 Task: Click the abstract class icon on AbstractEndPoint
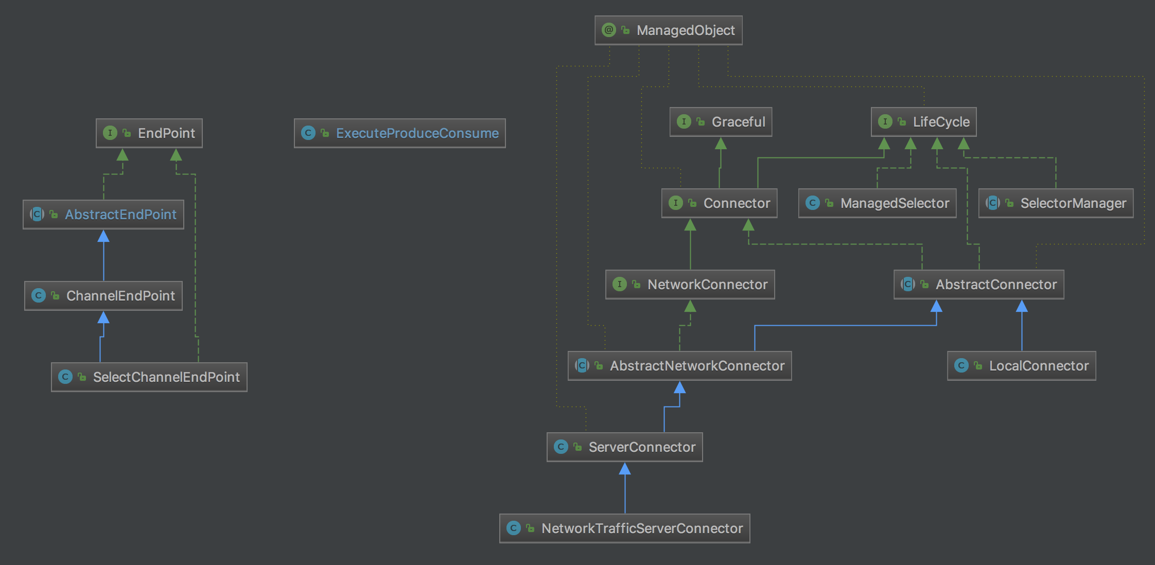[37, 214]
